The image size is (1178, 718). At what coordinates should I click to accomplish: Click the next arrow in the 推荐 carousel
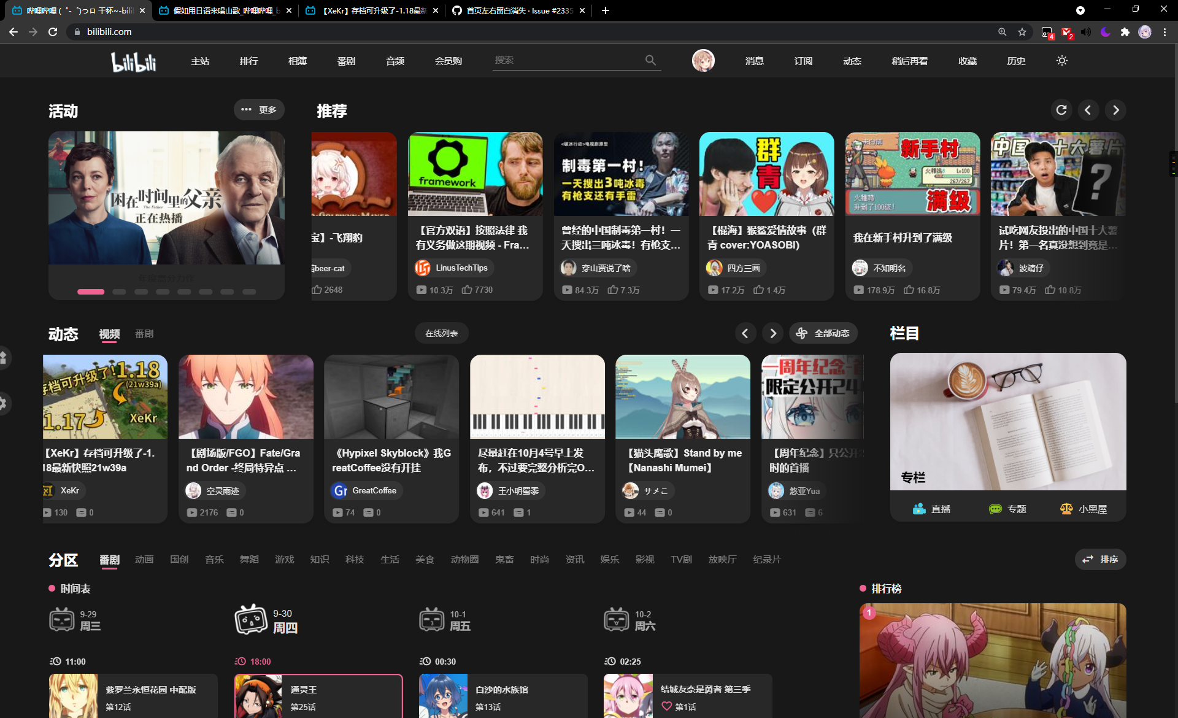(1115, 110)
